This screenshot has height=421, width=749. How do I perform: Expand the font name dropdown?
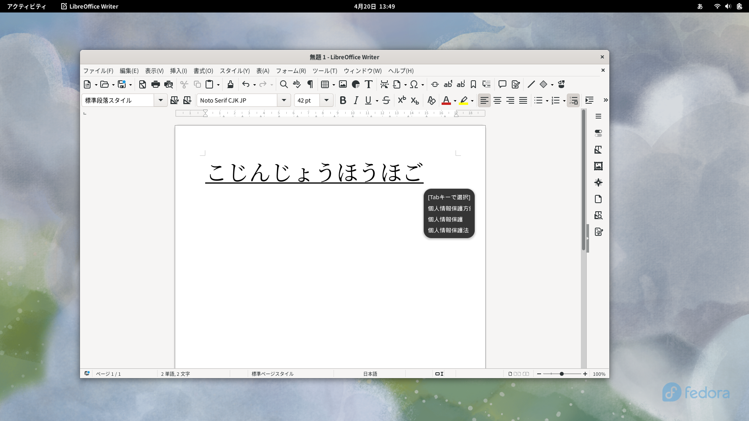click(x=284, y=101)
